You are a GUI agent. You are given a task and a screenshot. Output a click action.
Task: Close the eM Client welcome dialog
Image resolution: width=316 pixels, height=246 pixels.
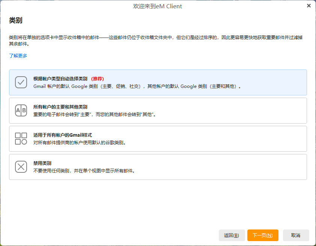pos(309,6)
